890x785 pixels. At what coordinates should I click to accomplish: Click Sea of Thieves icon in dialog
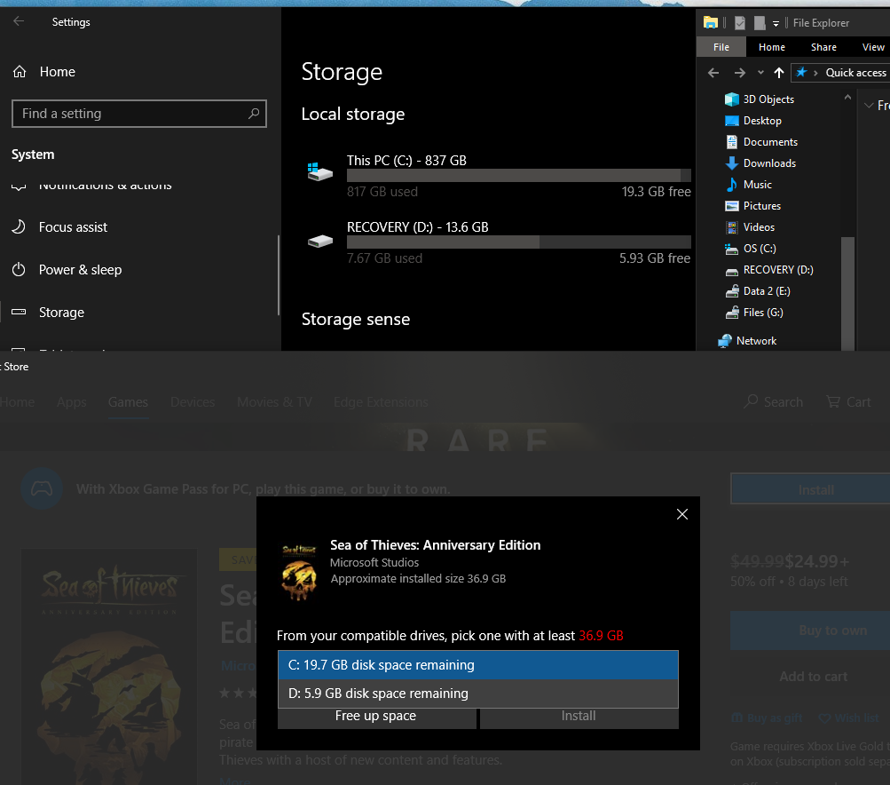click(x=299, y=572)
